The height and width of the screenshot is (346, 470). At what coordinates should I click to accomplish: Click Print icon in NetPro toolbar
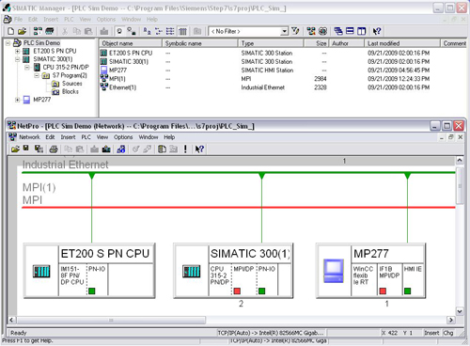pyautogui.click(x=54, y=149)
